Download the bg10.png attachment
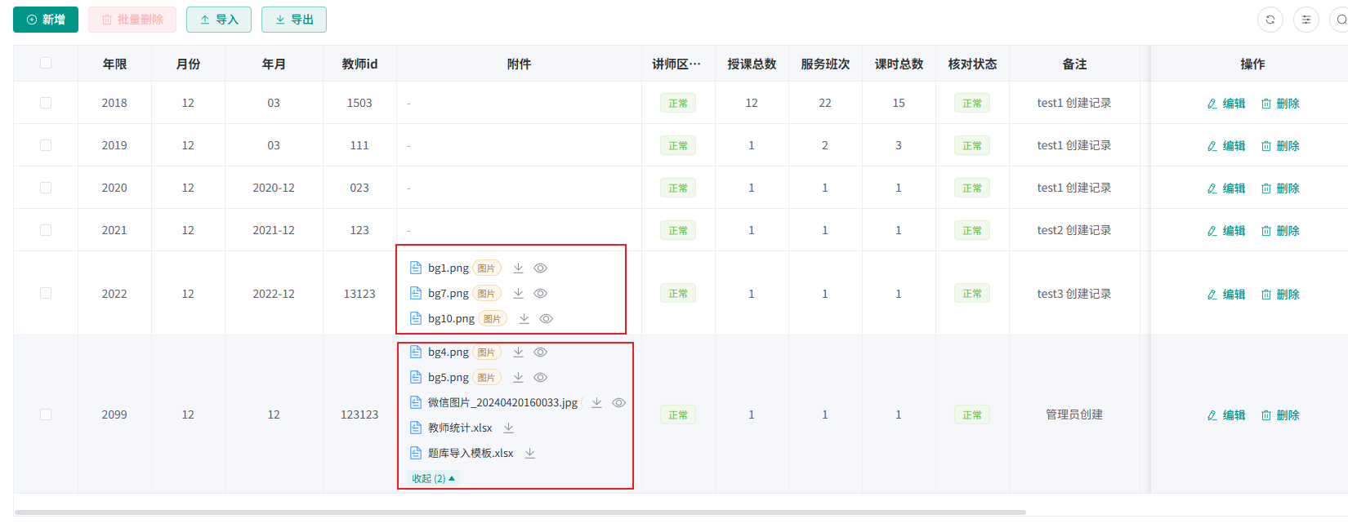The image size is (1348, 532). 524,318
